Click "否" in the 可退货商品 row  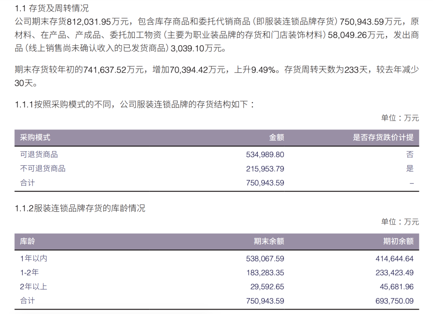point(409,155)
